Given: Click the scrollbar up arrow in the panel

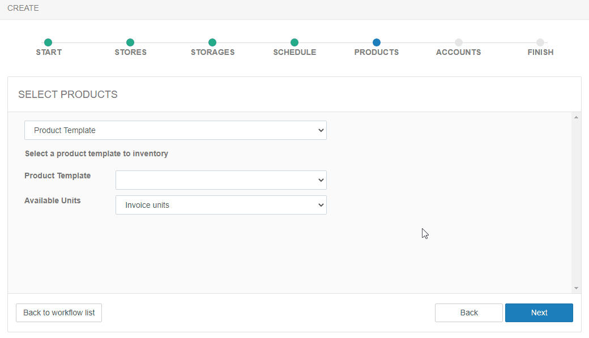Looking at the screenshot, I should click(x=576, y=117).
